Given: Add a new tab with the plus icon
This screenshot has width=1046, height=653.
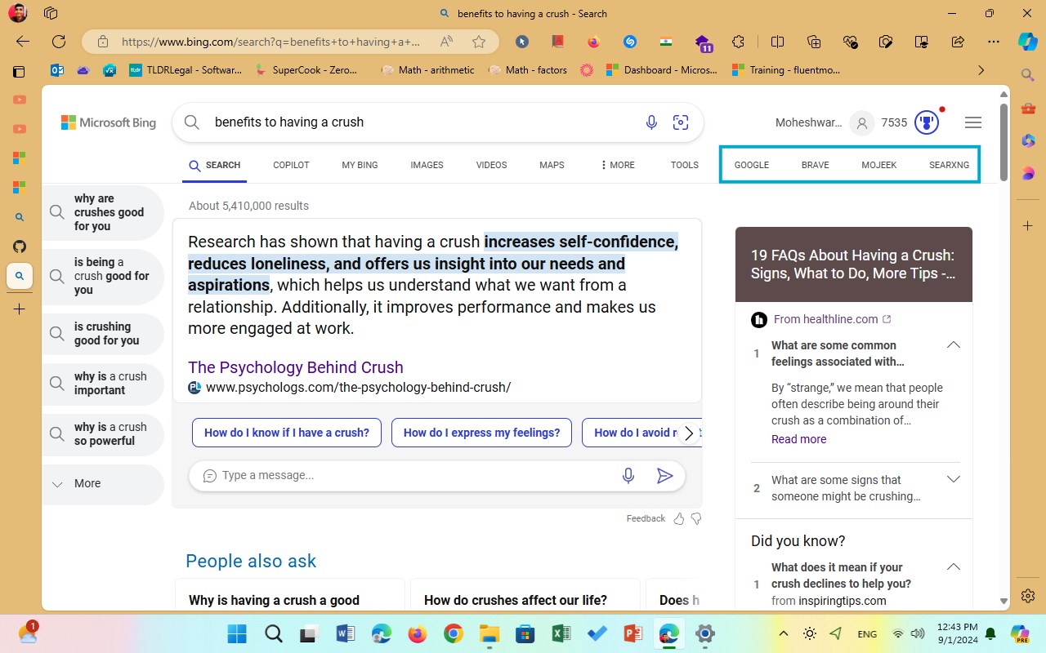Looking at the screenshot, I should coord(20,309).
